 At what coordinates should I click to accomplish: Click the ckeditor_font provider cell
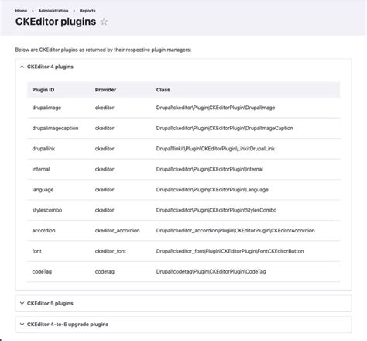click(x=111, y=251)
